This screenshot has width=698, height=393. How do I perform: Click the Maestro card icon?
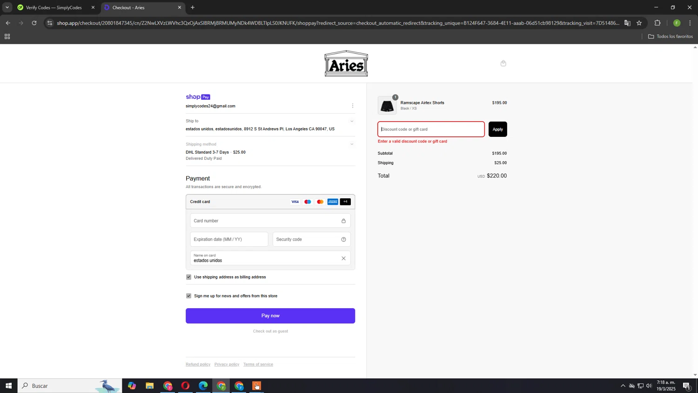point(308,202)
